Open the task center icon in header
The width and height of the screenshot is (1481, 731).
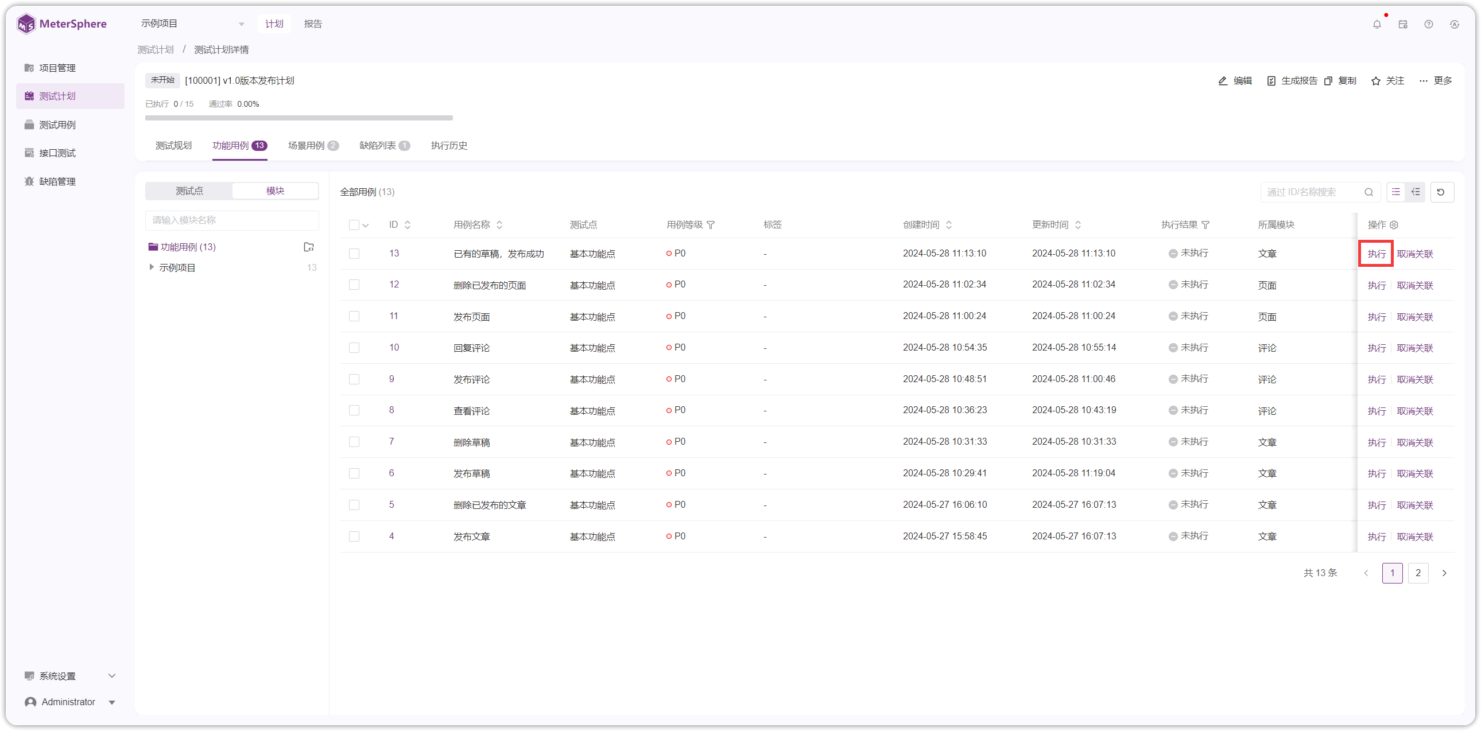[1403, 24]
